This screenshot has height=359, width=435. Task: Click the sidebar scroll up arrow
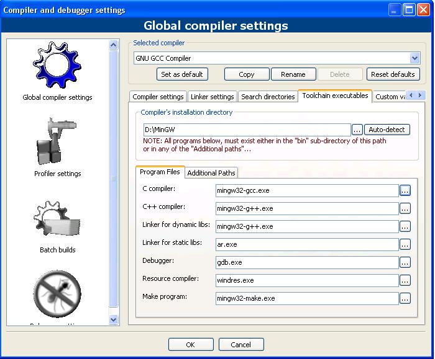point(114,45)
